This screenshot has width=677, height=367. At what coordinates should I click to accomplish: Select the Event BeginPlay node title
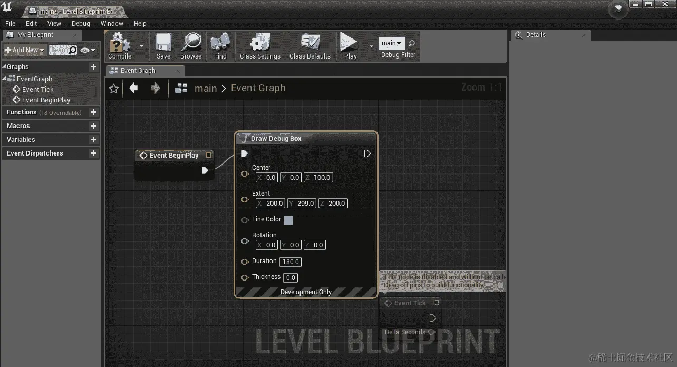(174, 155)
